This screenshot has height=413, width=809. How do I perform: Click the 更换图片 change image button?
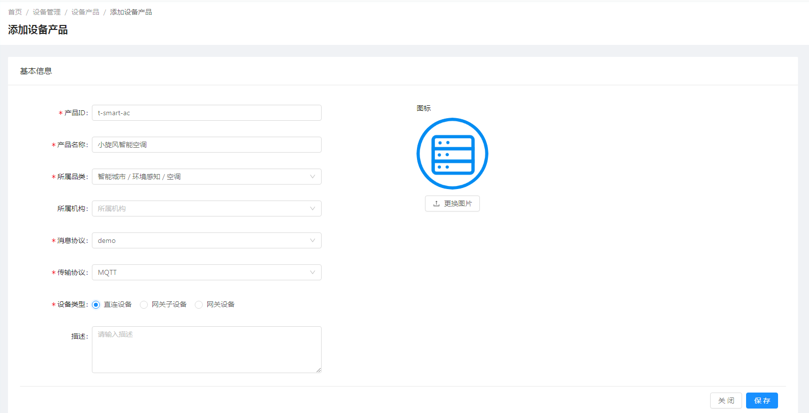(452, 204)
